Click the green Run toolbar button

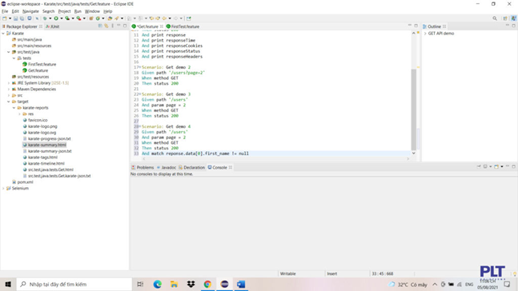[56, 18]
